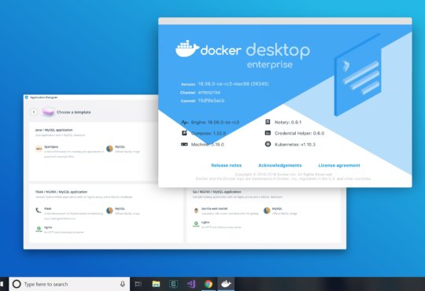The height and width of the screenshot is (291, 425).
Task: Click the Flask service name
Action: pos(48,208)
